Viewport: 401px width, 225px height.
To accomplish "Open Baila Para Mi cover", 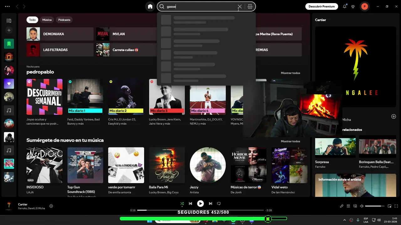I will coord(167,165).
